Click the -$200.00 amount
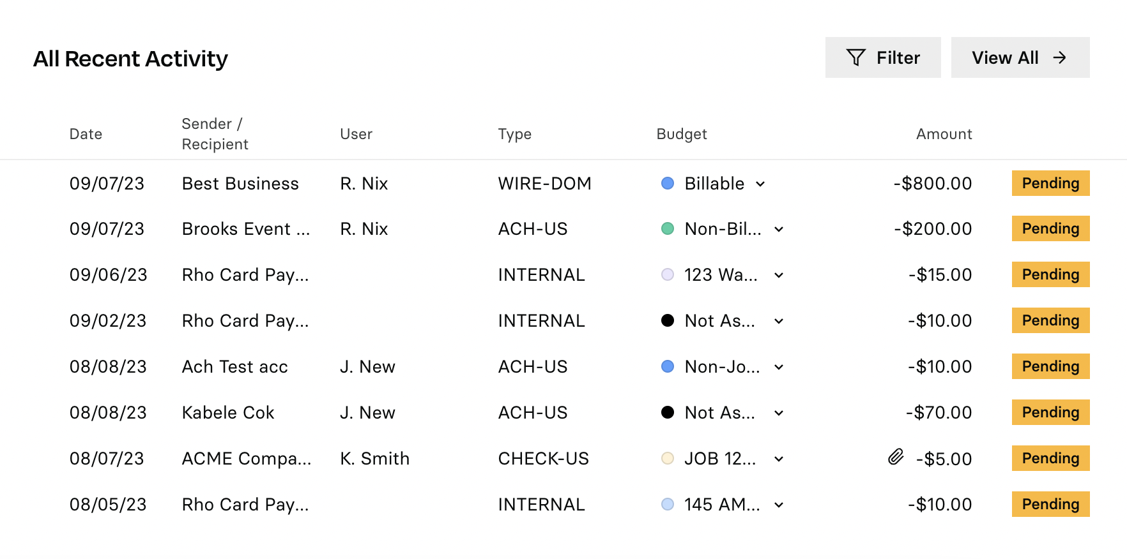 933,229
